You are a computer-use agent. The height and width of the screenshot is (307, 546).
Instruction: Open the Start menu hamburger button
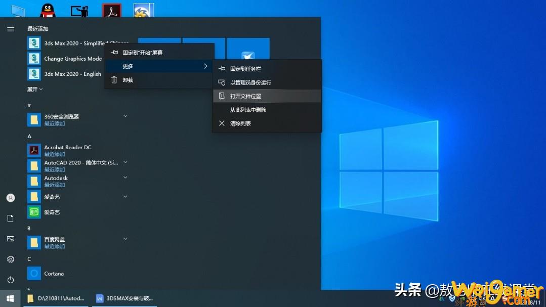point(11,29)
